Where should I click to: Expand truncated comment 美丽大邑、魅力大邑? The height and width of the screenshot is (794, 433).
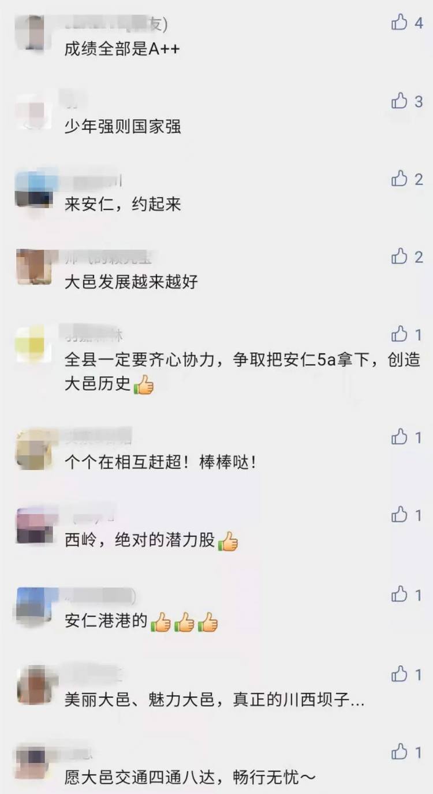tap(214, 700)
